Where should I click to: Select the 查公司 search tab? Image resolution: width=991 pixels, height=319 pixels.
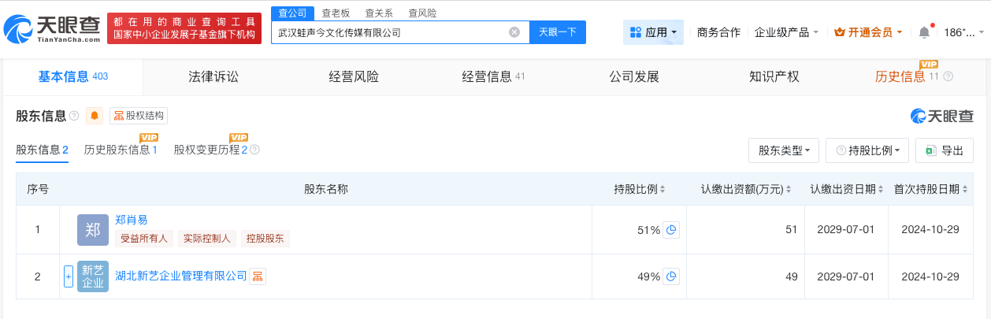(292, 13)
